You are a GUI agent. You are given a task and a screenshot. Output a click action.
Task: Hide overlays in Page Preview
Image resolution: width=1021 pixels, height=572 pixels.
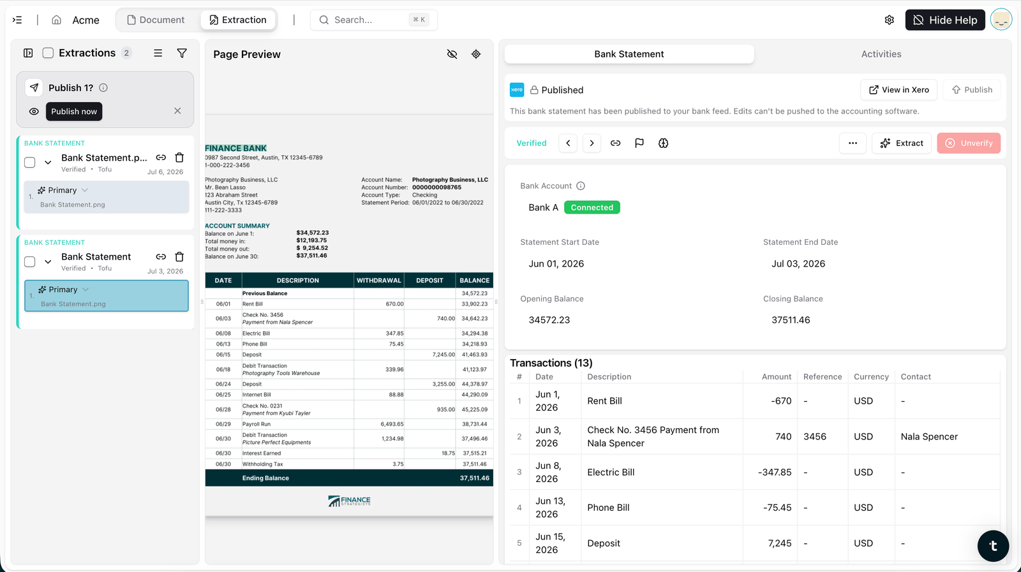click(452, 54)
